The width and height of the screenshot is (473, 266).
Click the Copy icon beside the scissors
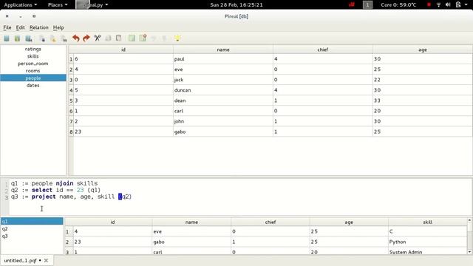click(x=108, y=38)
